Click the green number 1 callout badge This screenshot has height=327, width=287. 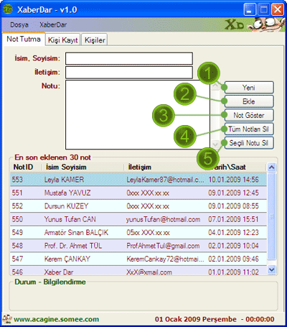[209, 73]
